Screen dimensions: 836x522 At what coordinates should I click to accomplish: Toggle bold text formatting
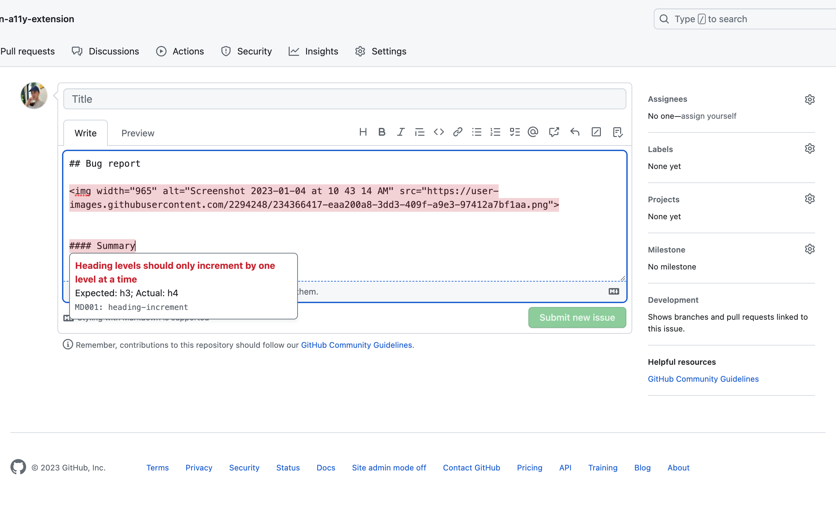pos(382,132)
